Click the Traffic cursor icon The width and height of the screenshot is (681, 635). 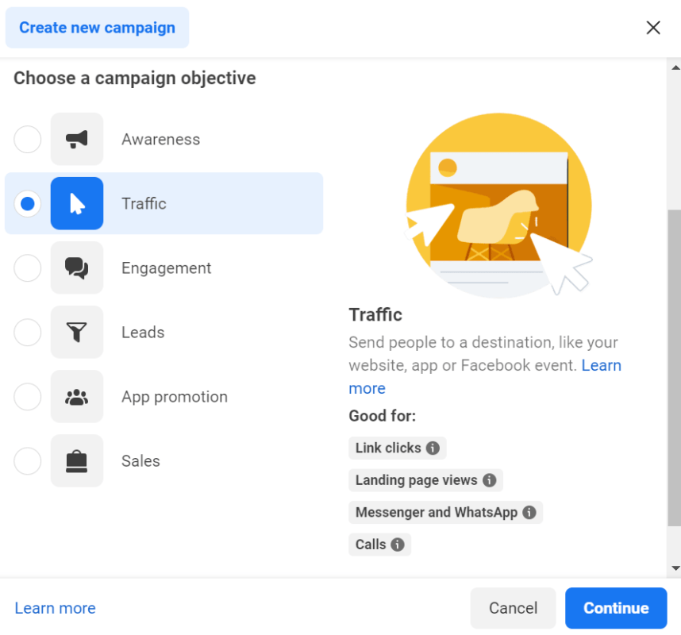[x=76, y=203]
